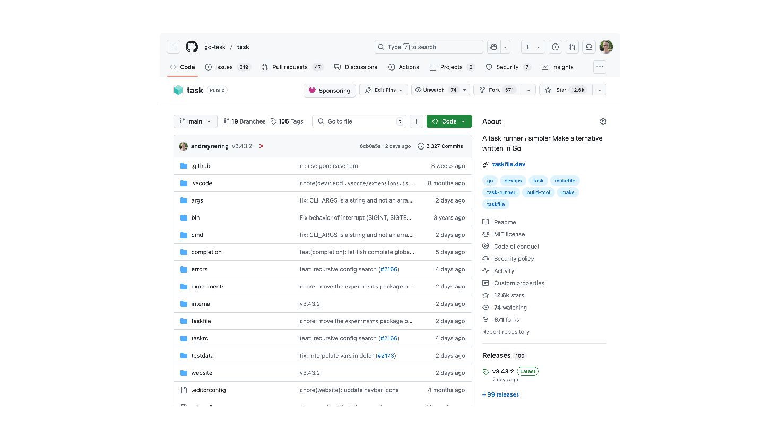The image size is (780, 439).
Task: Open About settings gear icon
Action: click(x=603, y=121)
